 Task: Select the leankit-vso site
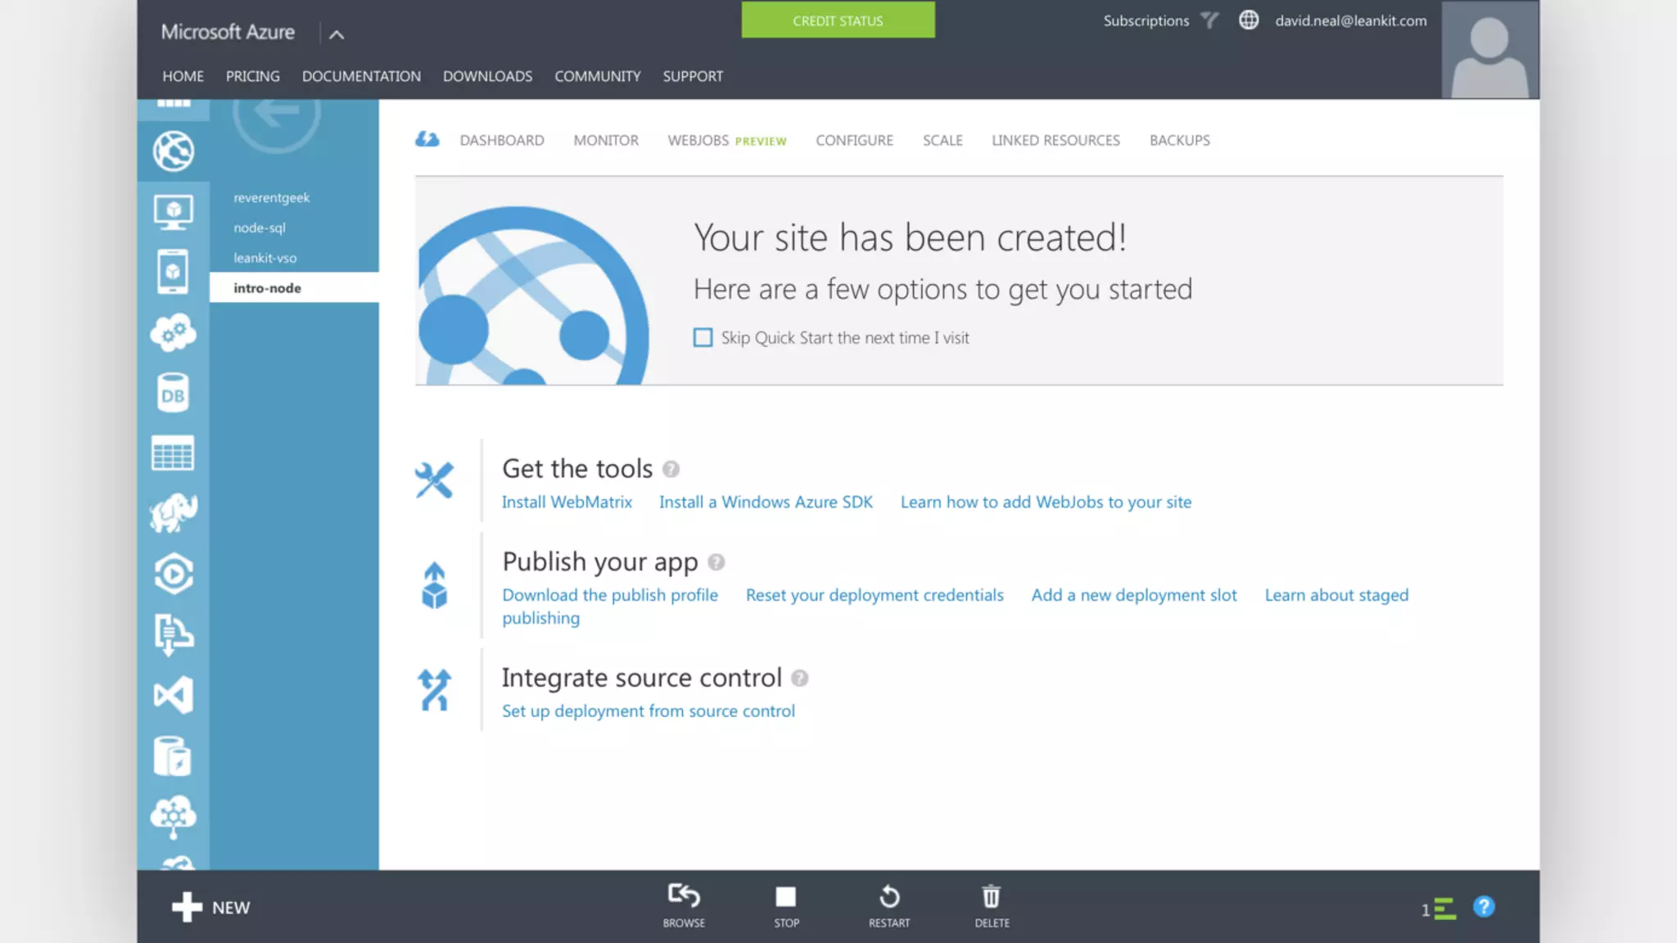tap(264, 258)
